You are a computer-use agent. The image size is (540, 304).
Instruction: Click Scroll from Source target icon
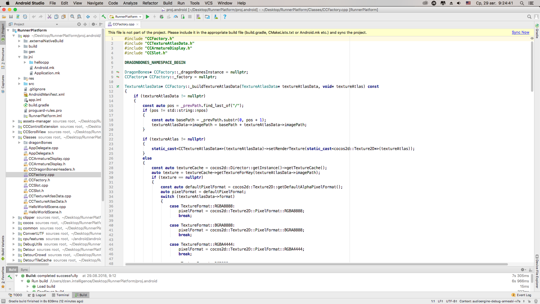[79, 24]
